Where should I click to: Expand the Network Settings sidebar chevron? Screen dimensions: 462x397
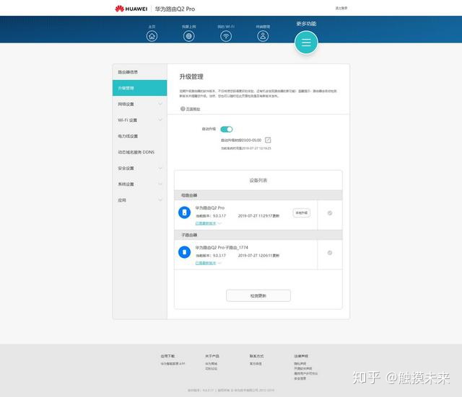[160, 104]
